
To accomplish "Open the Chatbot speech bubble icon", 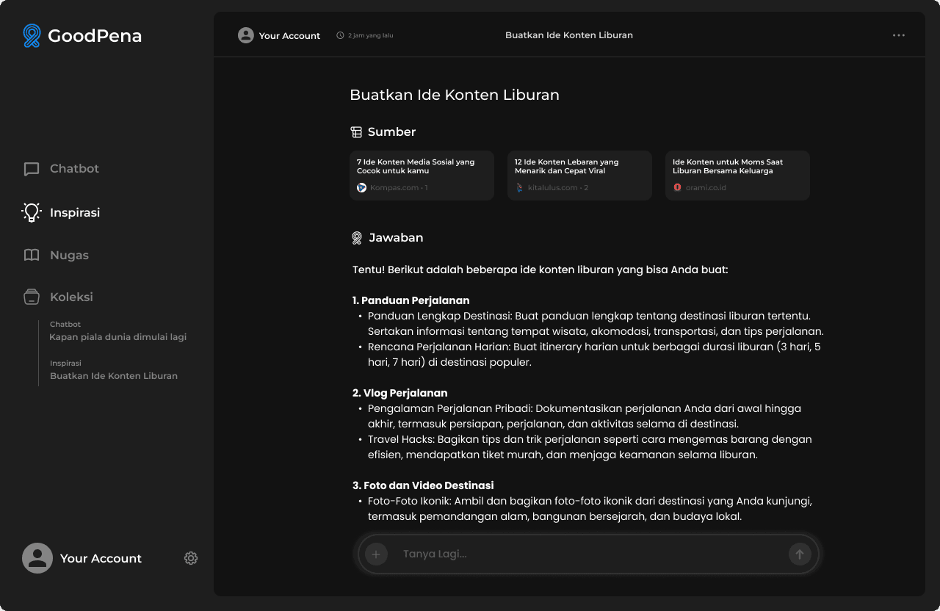I will click(x=32, y=169).
